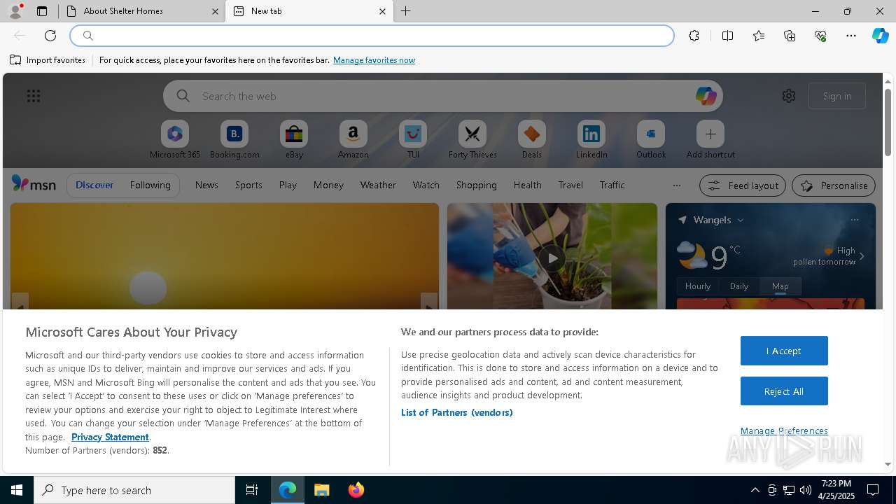Open the LinkedIn shortcut

pyautogui.click(x=591, y=139)
